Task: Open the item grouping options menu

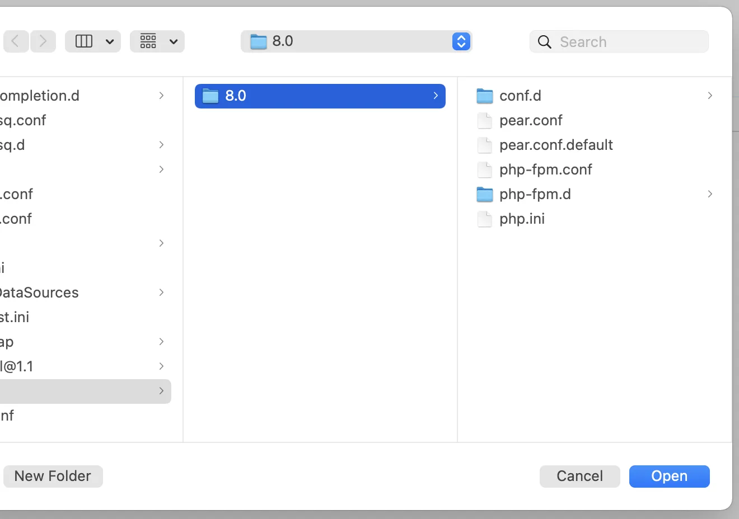Action: click(x=157, y=41)
